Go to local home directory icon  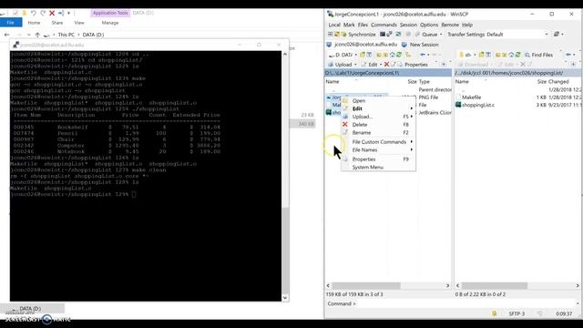(x=393, y=55)
